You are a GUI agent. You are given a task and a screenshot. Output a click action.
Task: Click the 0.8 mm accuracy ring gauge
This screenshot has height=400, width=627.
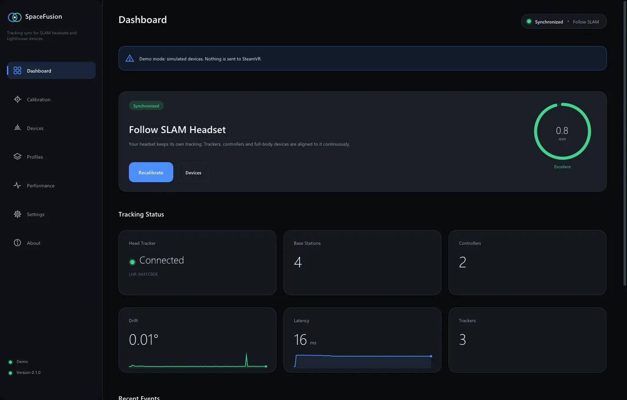562,131
